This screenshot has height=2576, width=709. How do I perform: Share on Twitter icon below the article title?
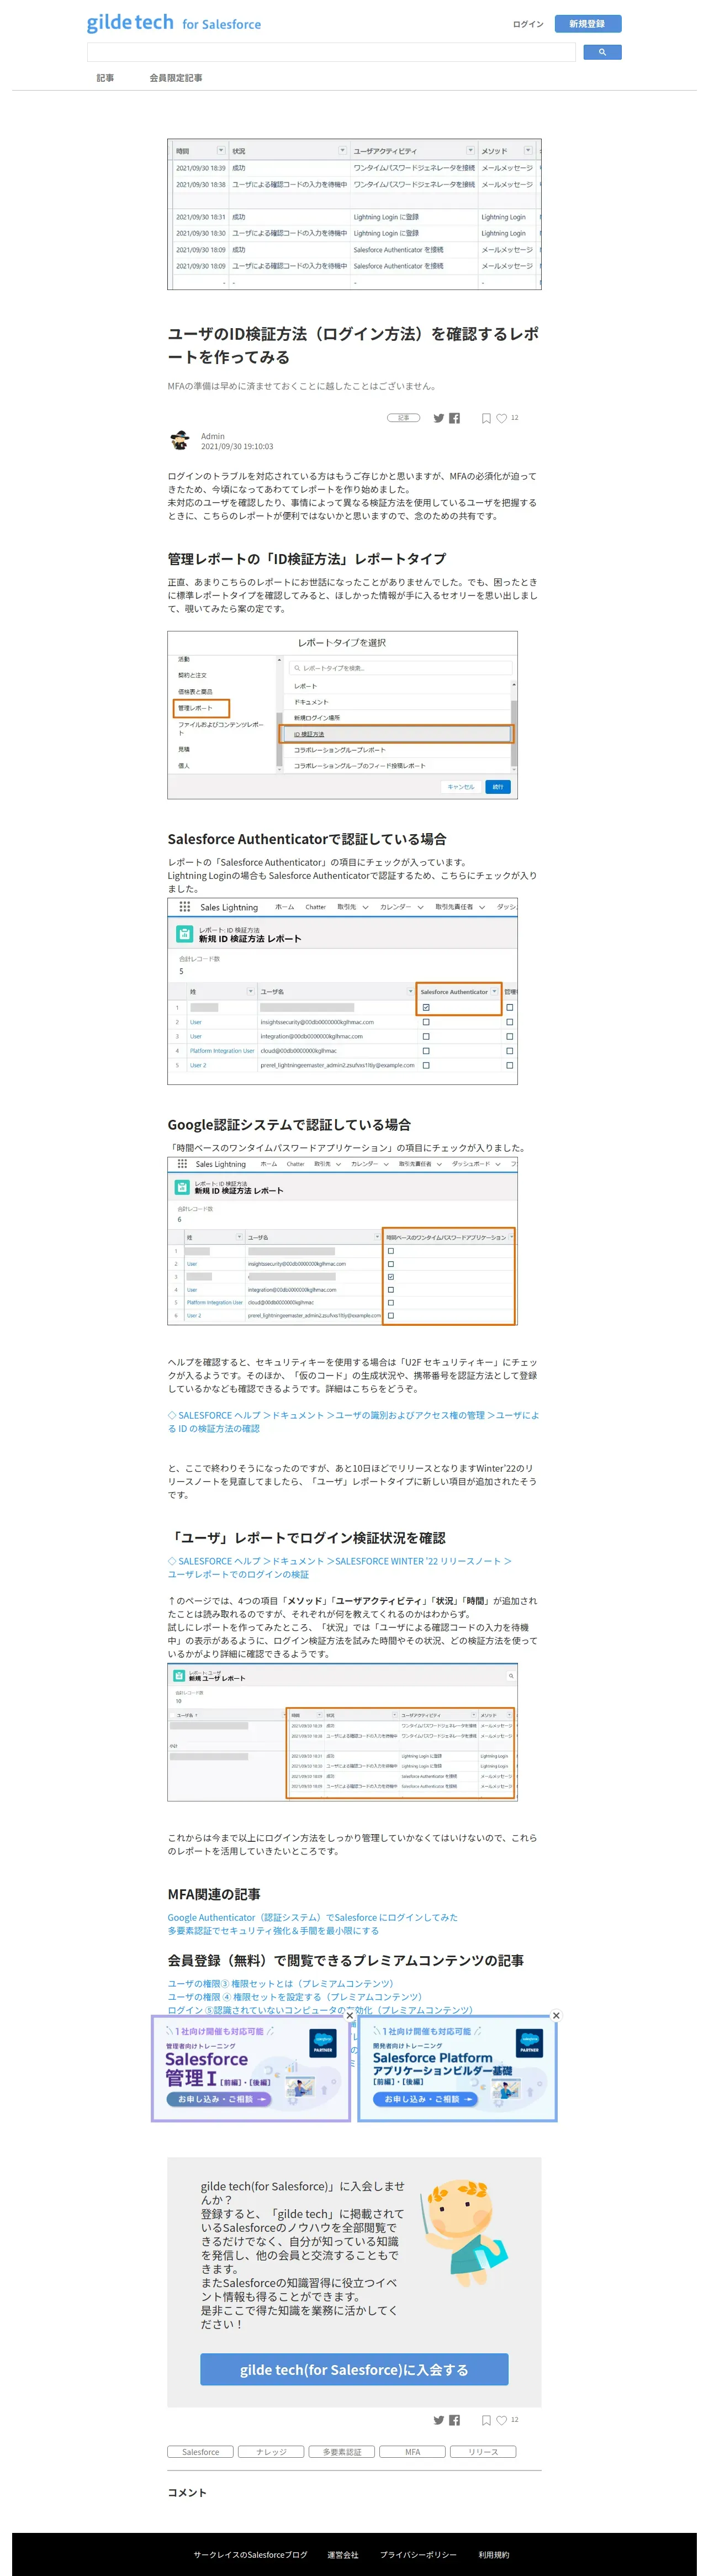438,418
